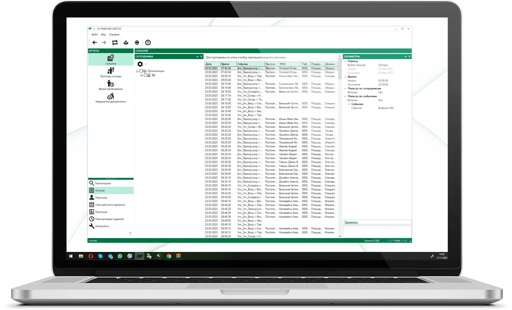Click the refresh arrows toolbar icon
The image size is (512, 310).
tap(115, 43)
